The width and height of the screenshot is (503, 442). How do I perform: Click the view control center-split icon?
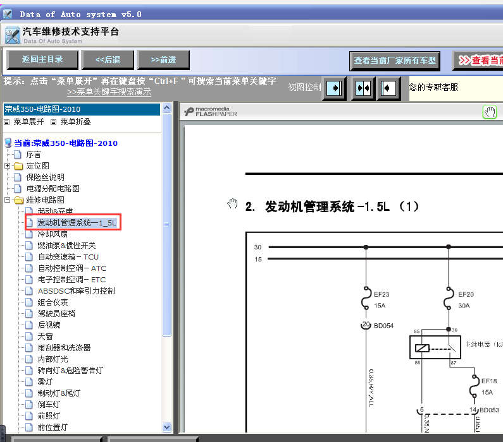pos(363,88)
